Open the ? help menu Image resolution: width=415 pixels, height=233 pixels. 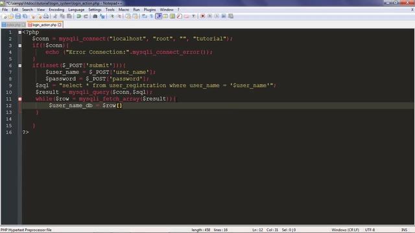178,10
